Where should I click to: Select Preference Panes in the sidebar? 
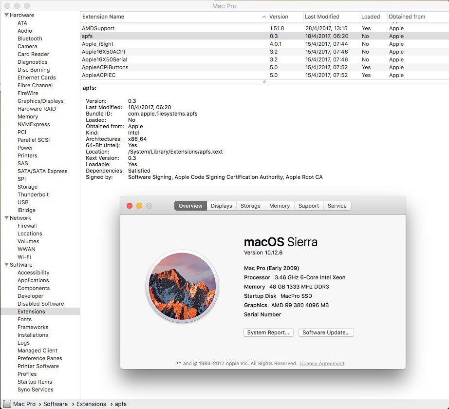40,358
